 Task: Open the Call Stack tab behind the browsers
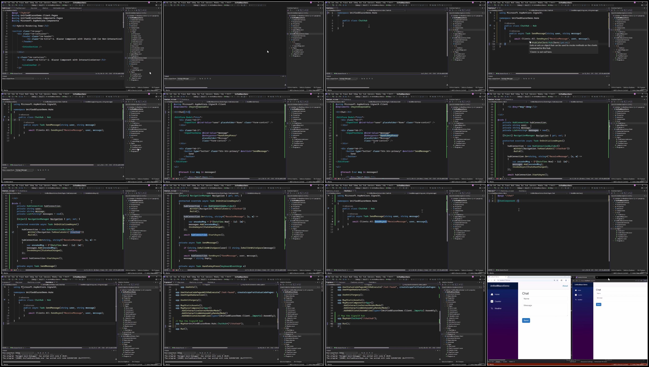coord(573,362)
